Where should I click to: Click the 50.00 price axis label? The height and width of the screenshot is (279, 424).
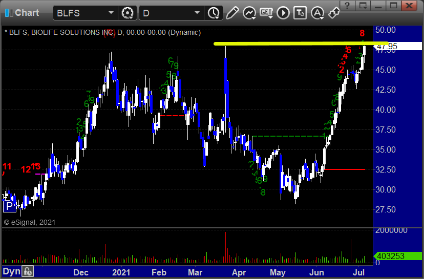pyautogui.click(x=386, y=30)
